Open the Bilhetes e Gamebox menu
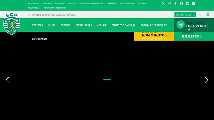Viewport: 214px width, 120px height. (123, 25)
